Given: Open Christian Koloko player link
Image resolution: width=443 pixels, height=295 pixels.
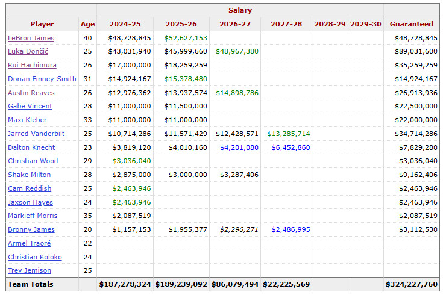Looking at the screenshot, I should click(x=35, y=257).
